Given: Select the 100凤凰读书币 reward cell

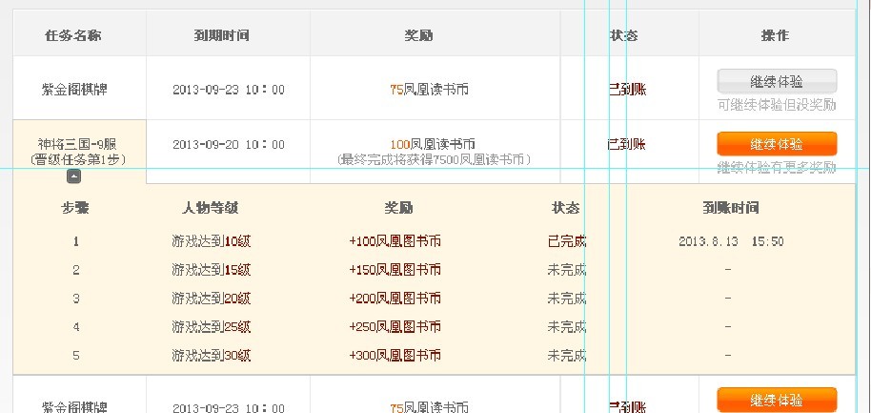Looking at the screenshot, I should [433, 145].
